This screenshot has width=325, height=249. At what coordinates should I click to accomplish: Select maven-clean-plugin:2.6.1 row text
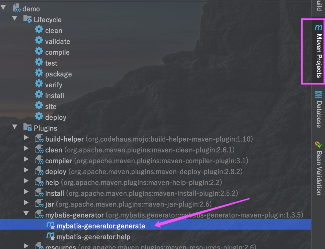click(149, 150)
